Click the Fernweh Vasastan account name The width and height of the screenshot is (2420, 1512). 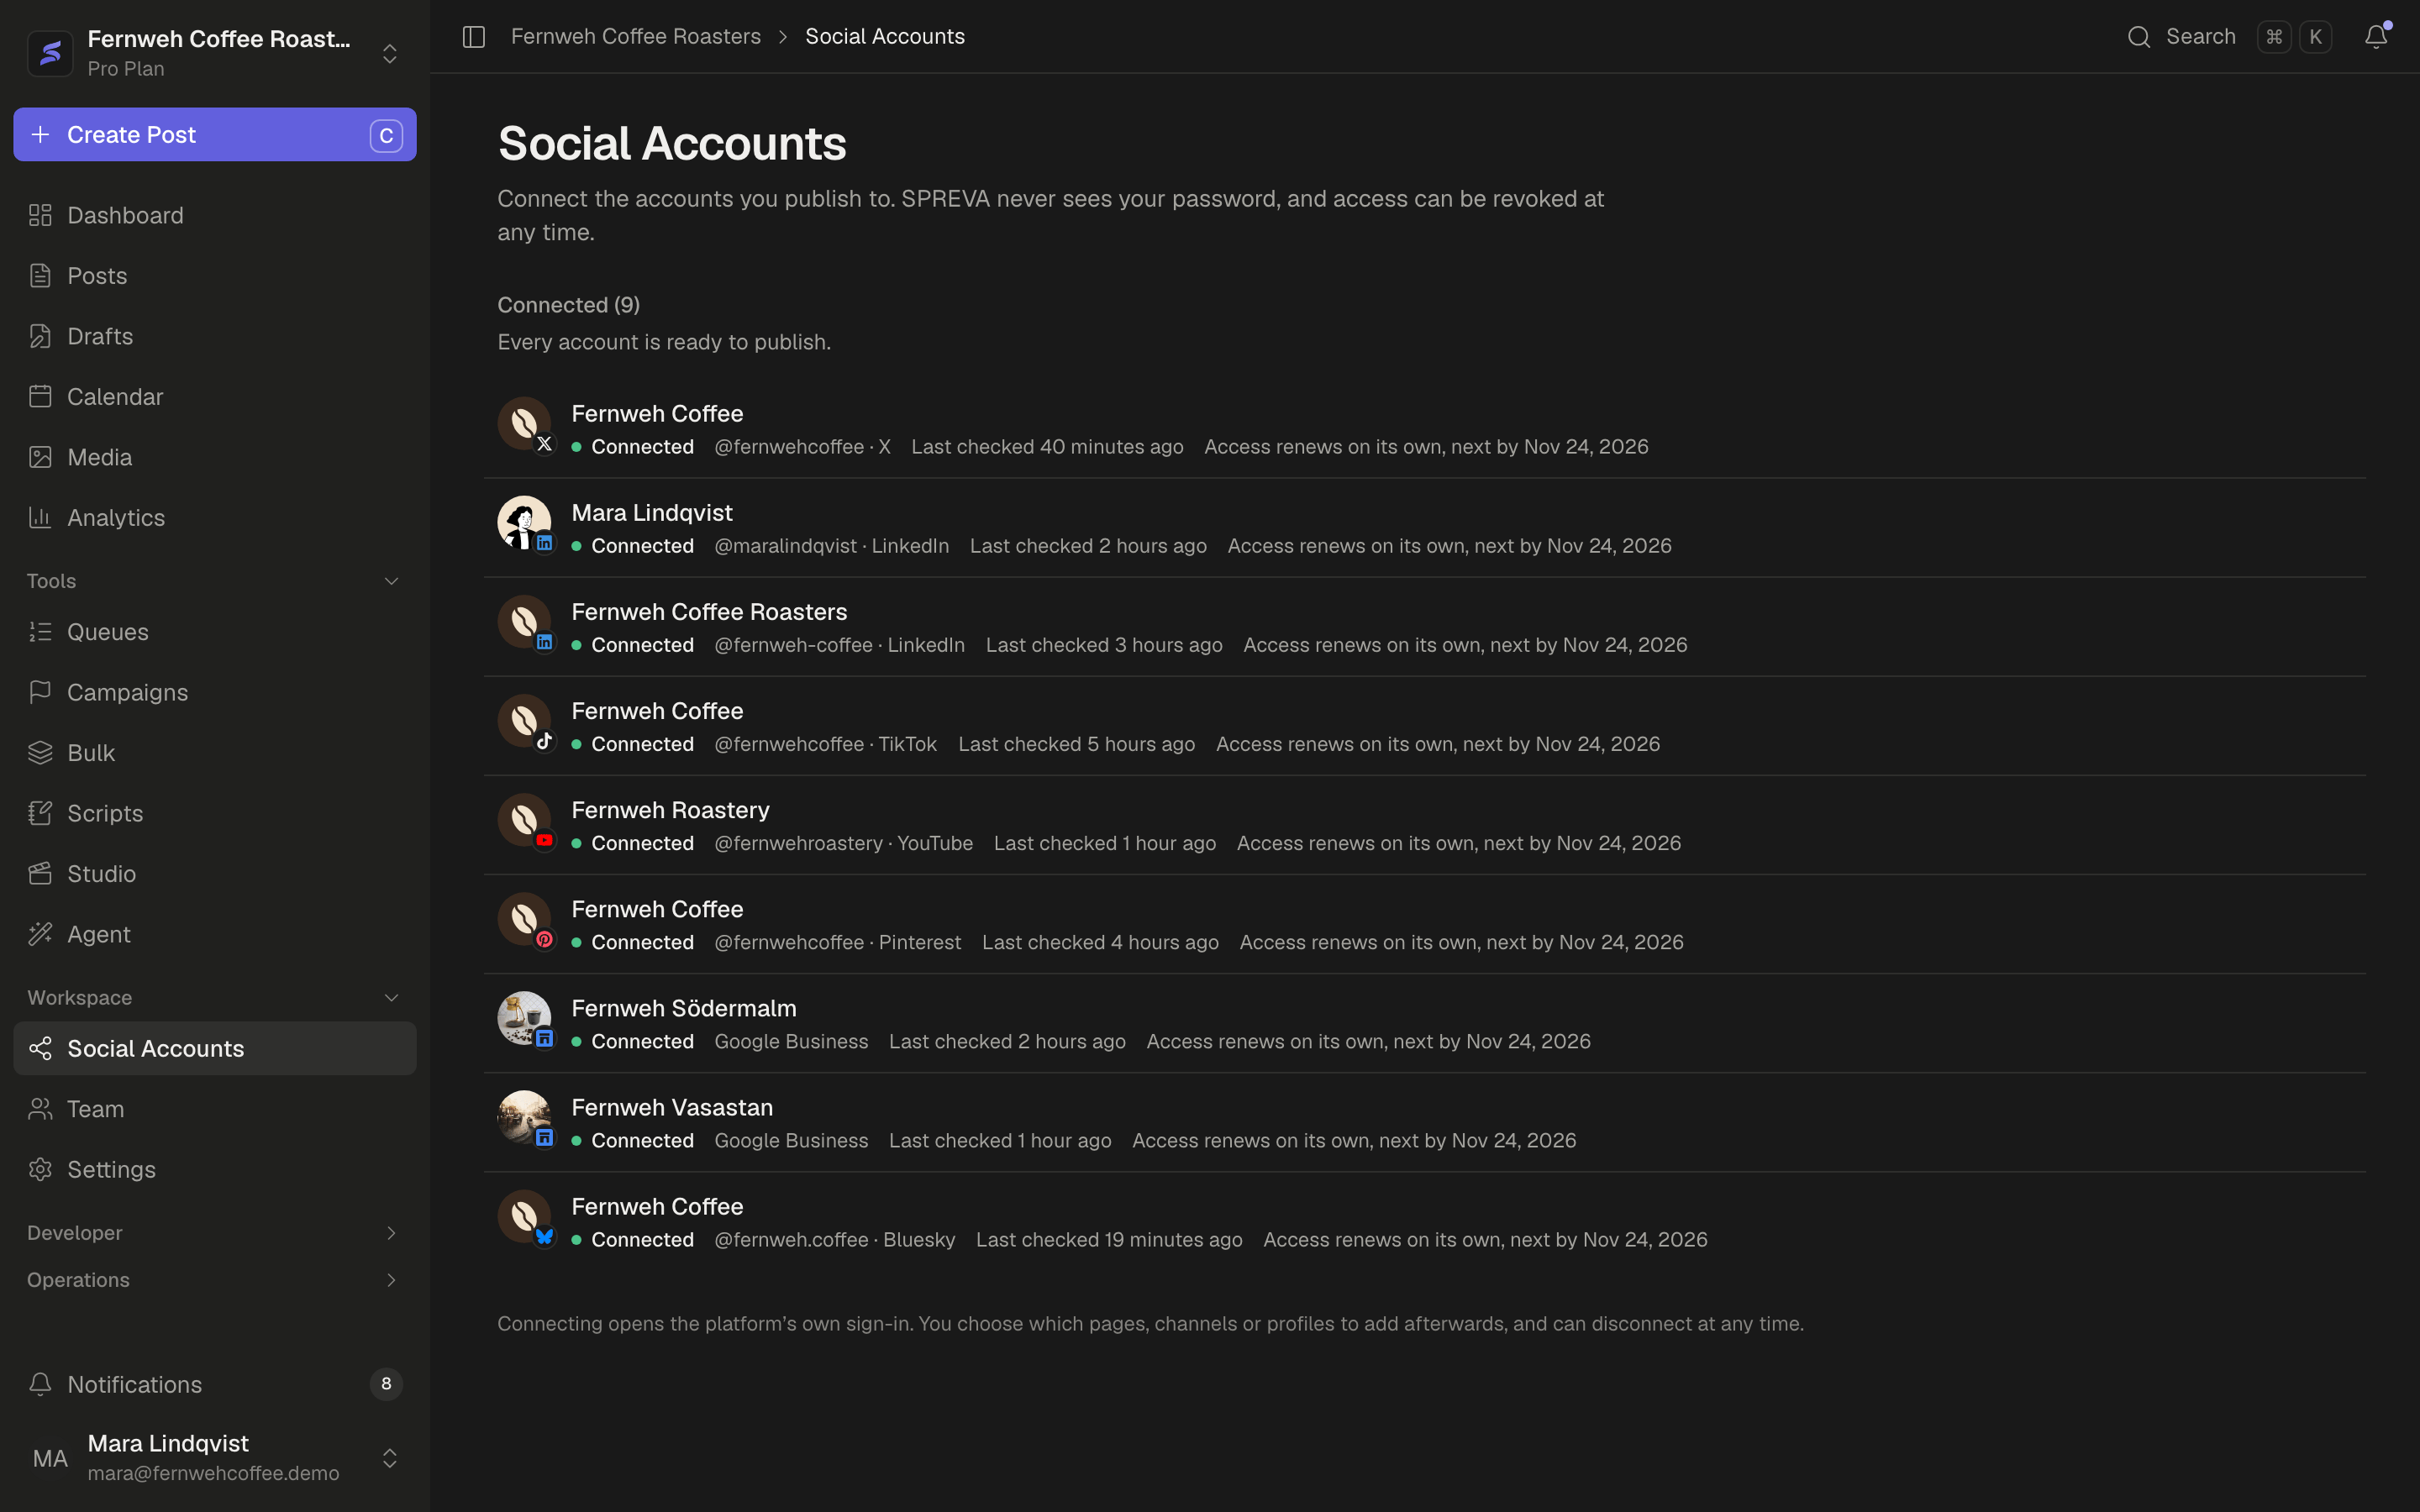tap(672, 1107)
